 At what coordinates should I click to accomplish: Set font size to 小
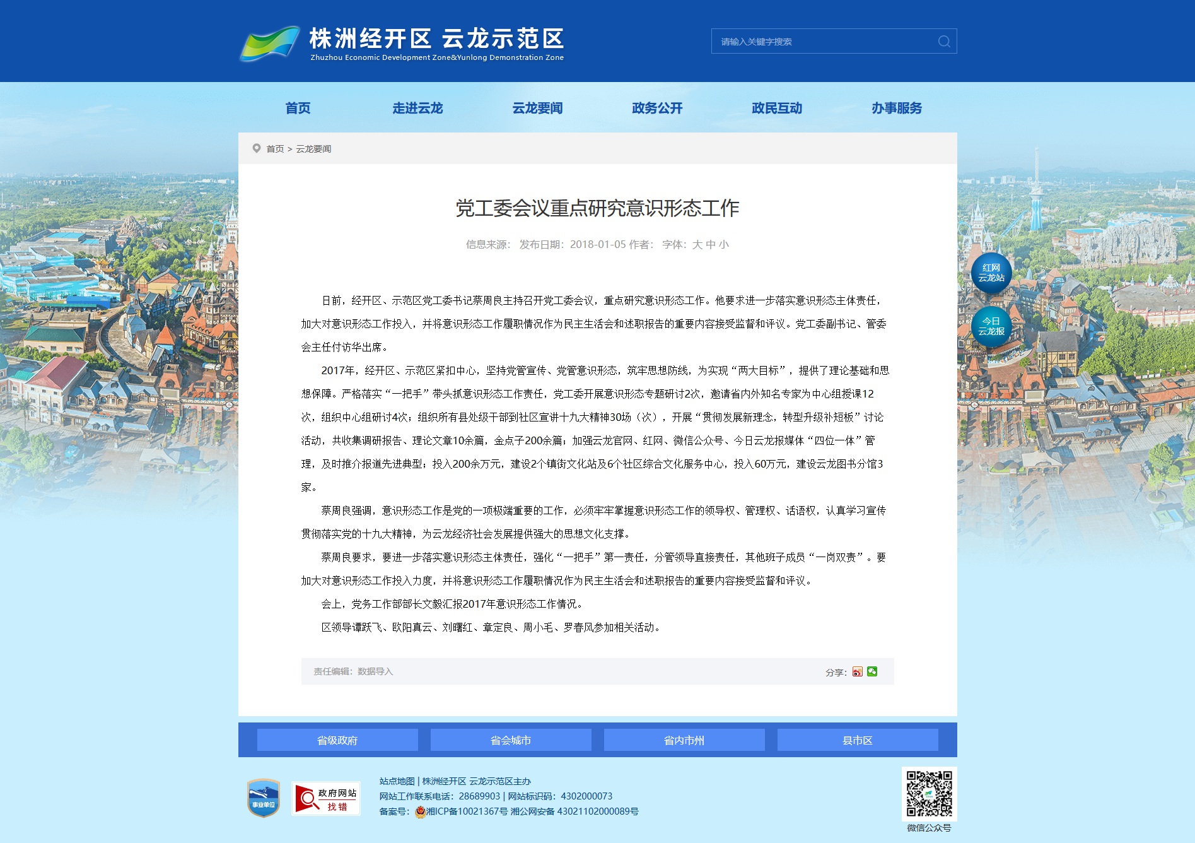pyautogui.click(x=724, y=245)
